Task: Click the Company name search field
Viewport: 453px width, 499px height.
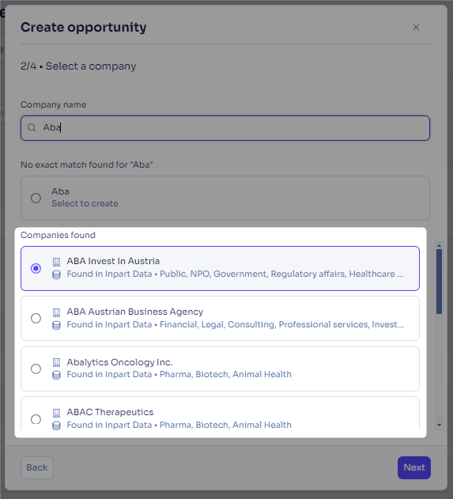Action: (225, 128)
